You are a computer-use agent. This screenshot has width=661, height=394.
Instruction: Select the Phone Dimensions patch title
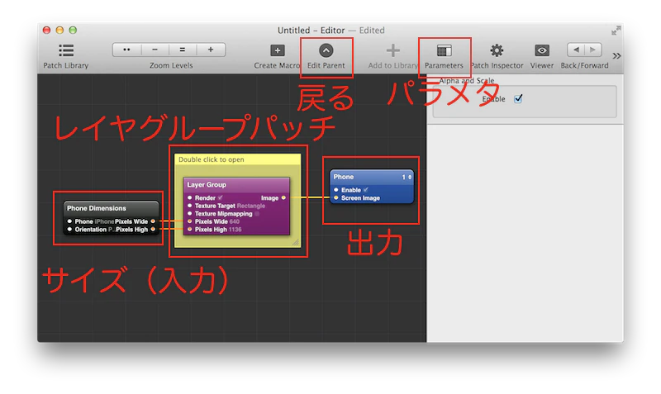pos(97,208)
